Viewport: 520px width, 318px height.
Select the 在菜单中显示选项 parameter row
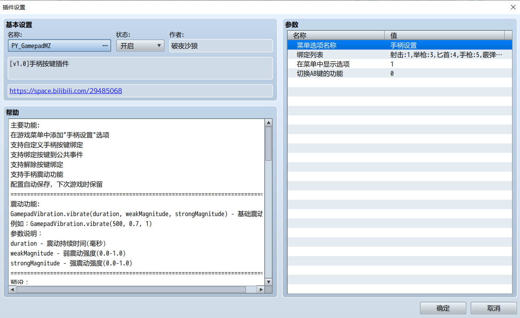tap(400, 64)
